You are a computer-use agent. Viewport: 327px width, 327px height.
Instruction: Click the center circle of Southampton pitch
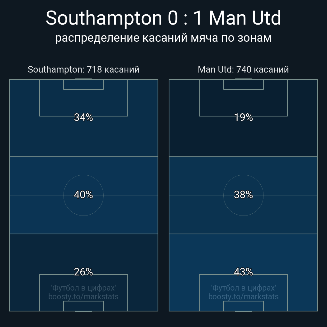83,206
